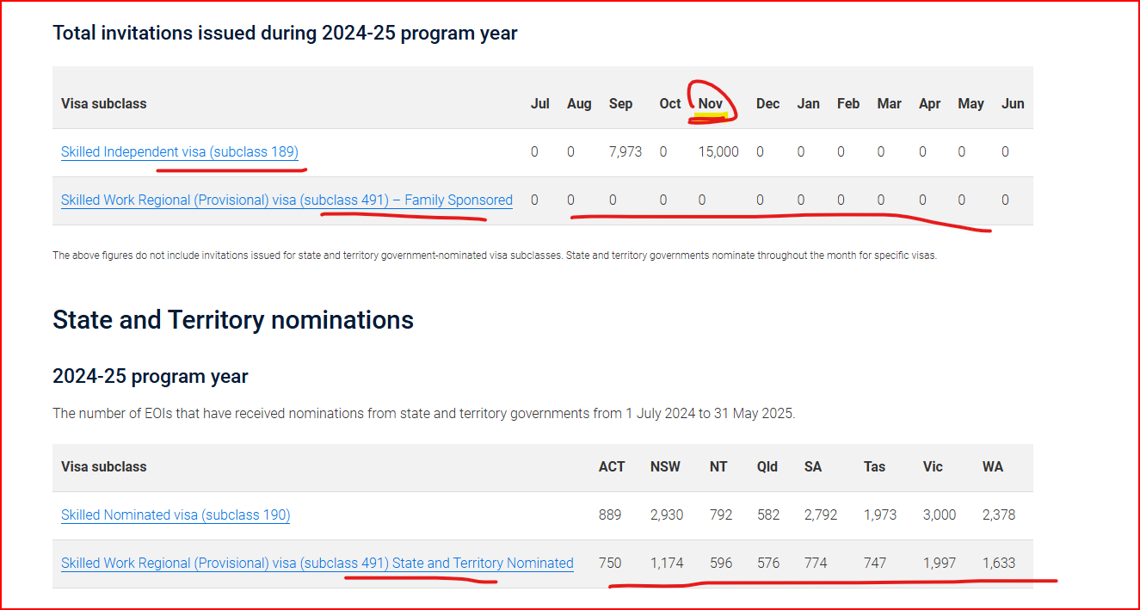1140x610 pixels.
Task: Click the '1,633' WA cell
Action: click(999, 564)
